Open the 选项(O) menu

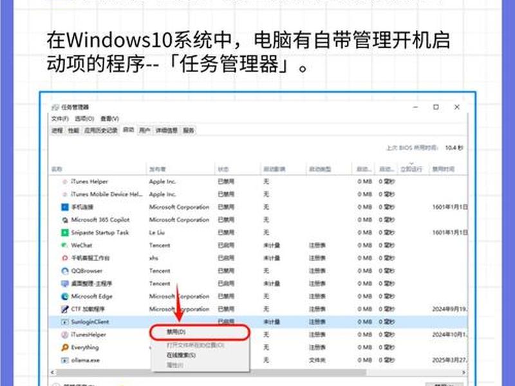[x=84, y=118]
